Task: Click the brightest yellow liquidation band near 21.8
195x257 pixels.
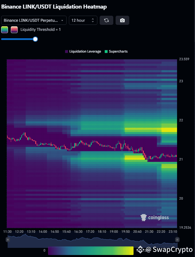Action: click(169, 130)
